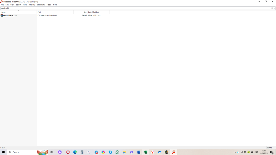The width and height of the screenshot is (276, 155).
Task: Open Telegram from taskbar
Action: [x=96, y=152]
